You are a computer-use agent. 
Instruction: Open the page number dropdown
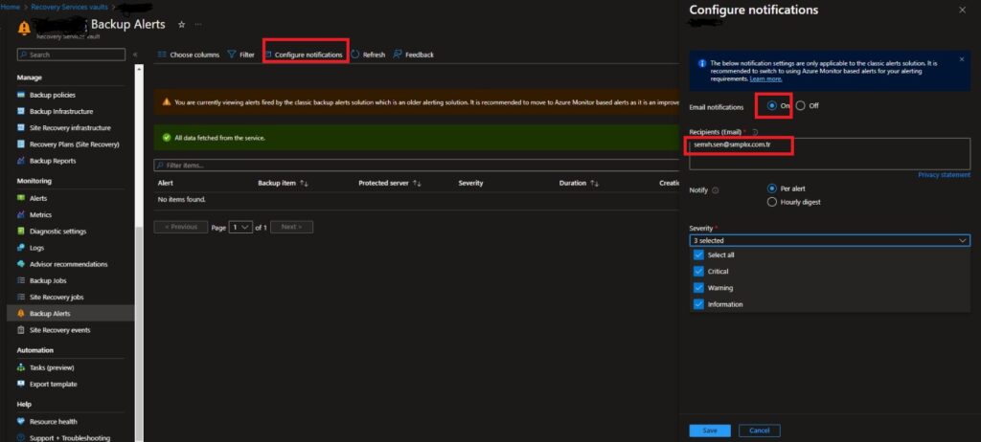tap(240, 227)
